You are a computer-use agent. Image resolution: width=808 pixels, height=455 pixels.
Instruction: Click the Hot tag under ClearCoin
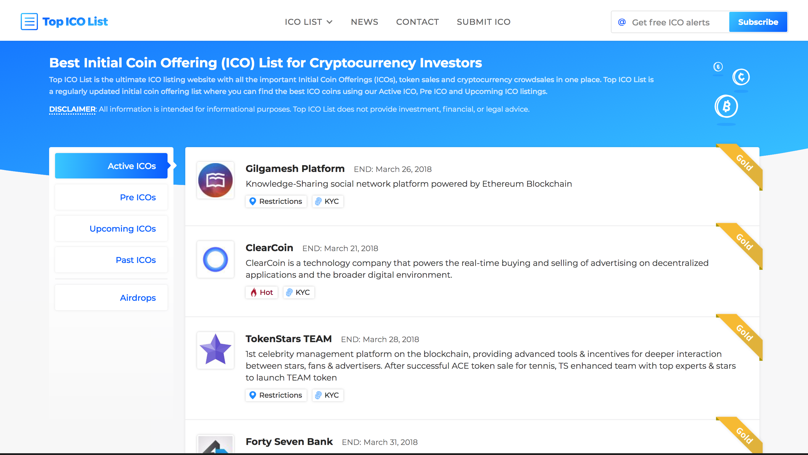pyautogui.click(x=262, y=292)
